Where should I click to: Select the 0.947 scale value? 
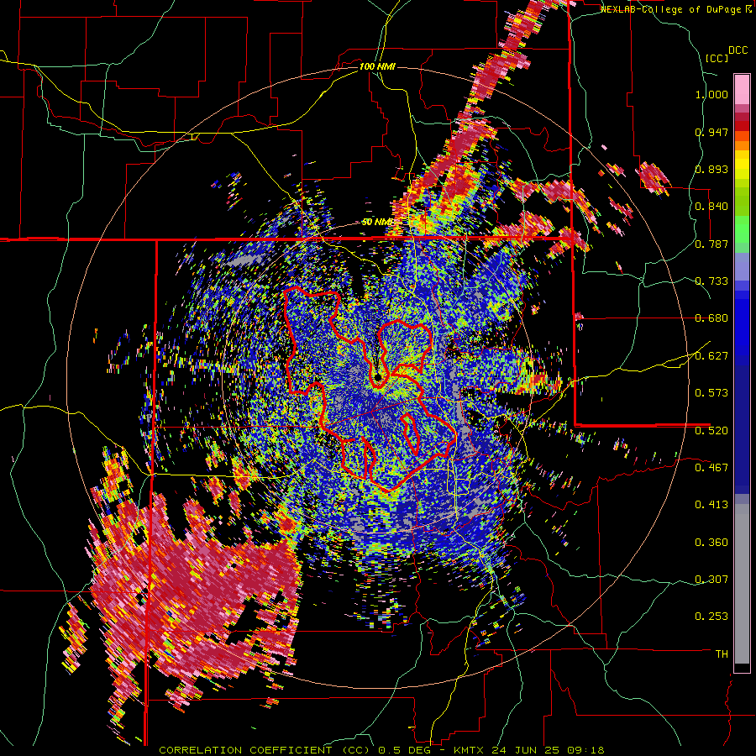click(x=711, y=132)
